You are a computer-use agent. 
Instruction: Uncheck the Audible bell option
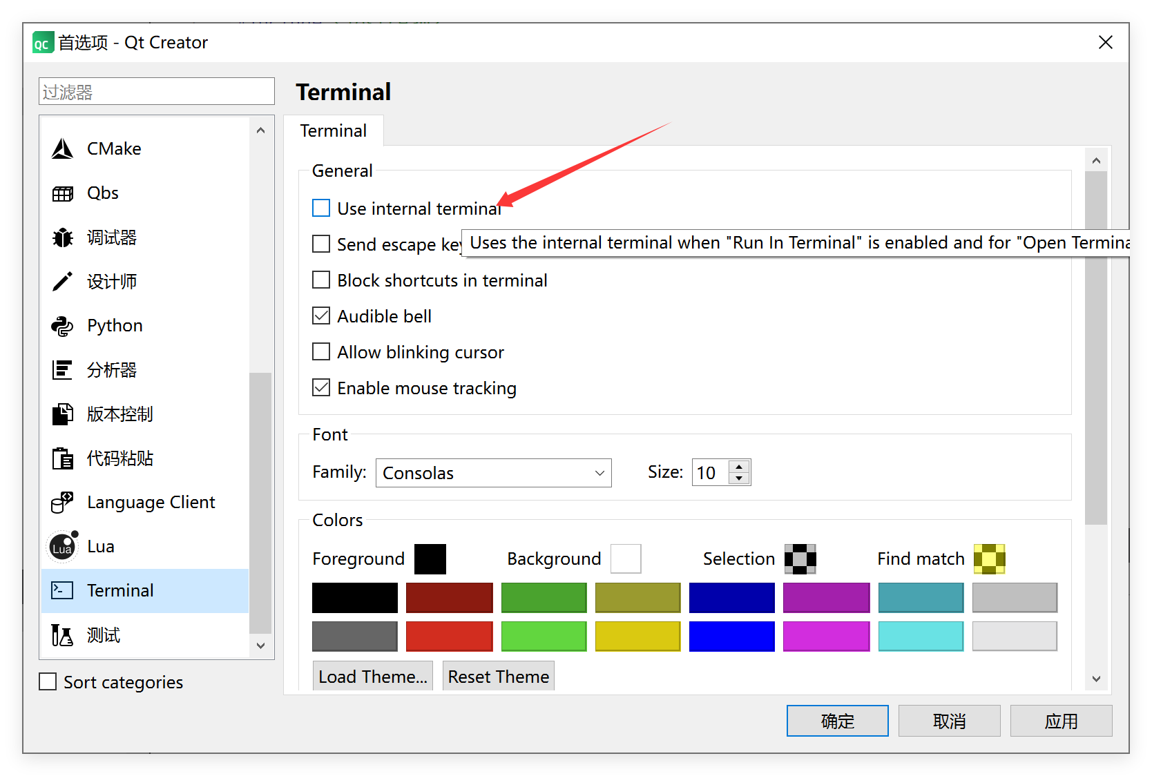point(321,316)
